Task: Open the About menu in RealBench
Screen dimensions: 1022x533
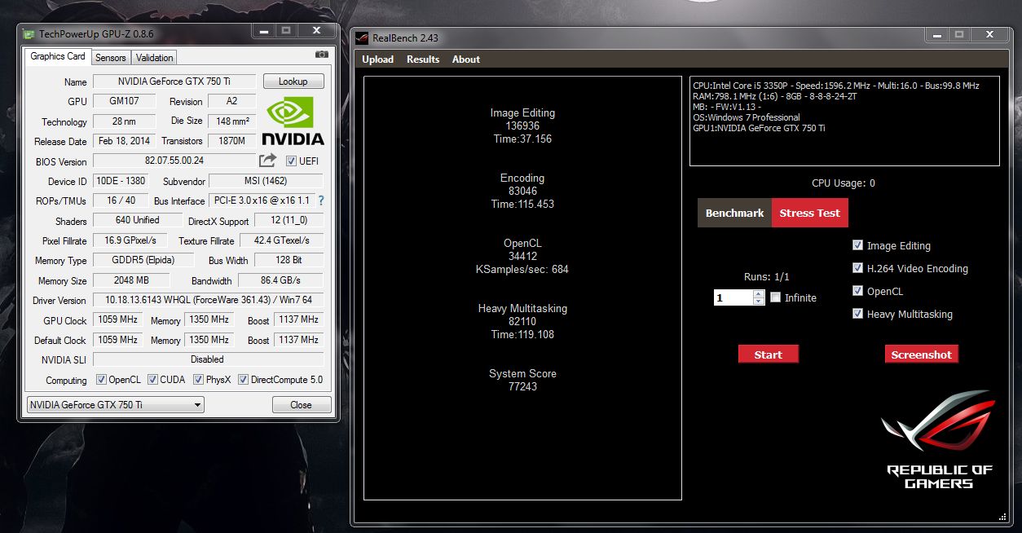Action: (x=466, y=59)
